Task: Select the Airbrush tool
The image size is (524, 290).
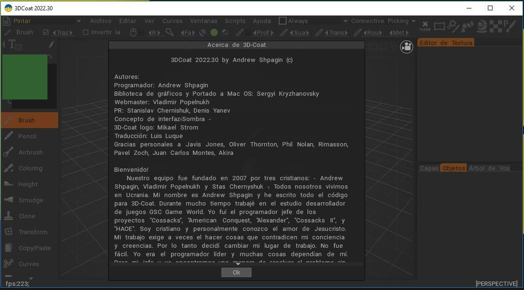Action: tap(30, 153)
